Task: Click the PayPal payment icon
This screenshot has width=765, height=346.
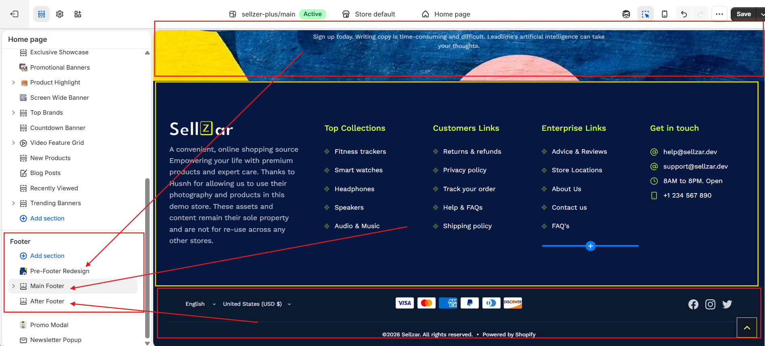Action: 470,303
